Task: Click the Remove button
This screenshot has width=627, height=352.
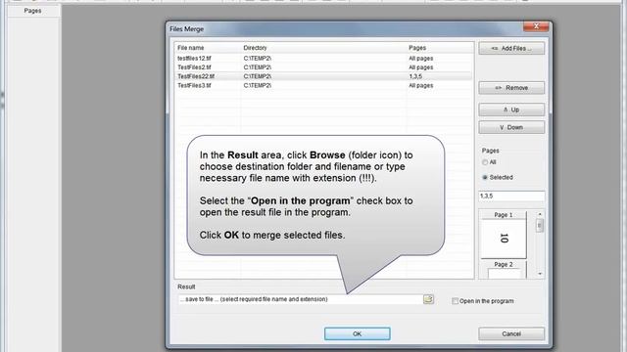Action: [511, 88]
